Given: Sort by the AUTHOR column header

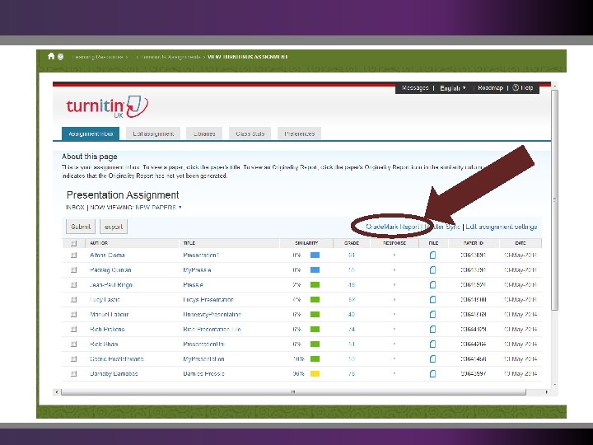Looking at the screenshot, I should tap(99, 243).
